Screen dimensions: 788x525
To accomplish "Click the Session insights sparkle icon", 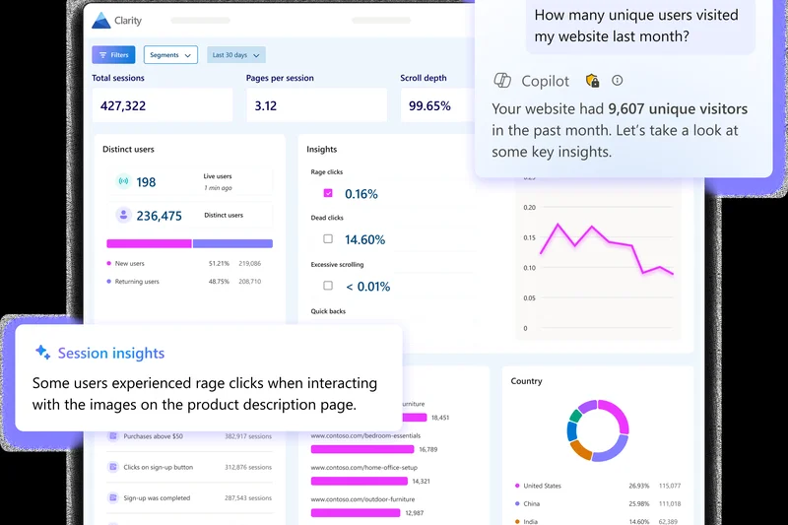I will 42,353.
